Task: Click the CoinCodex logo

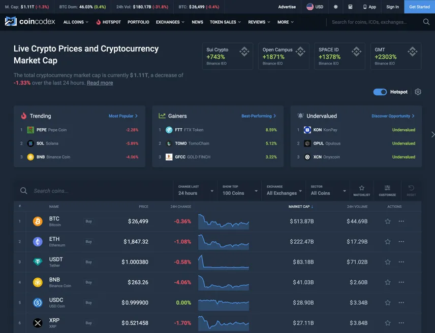Action: pos(30,22)
